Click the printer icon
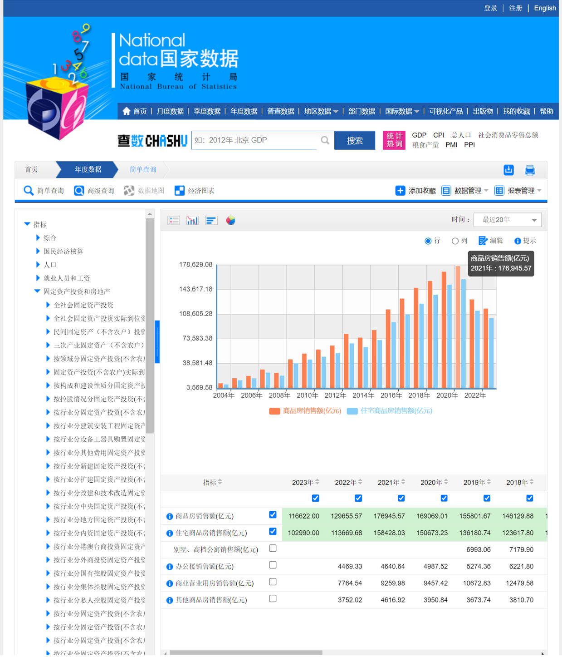562x657 pixels. pos(529,170)
